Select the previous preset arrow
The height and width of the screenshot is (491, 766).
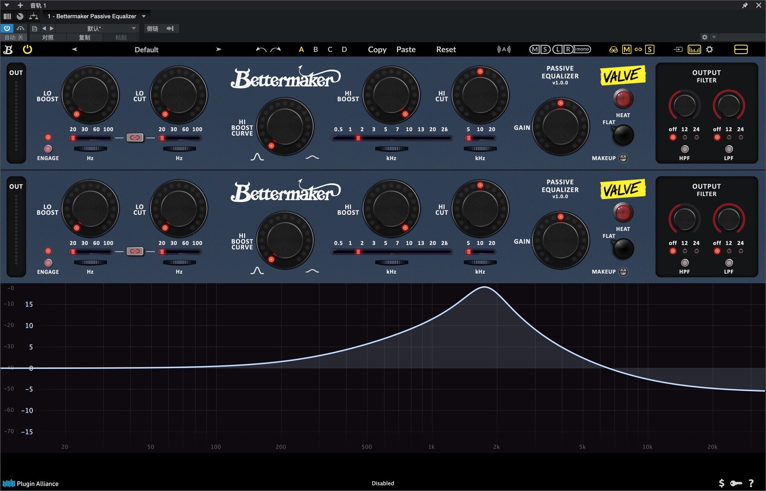click(74, 49)
